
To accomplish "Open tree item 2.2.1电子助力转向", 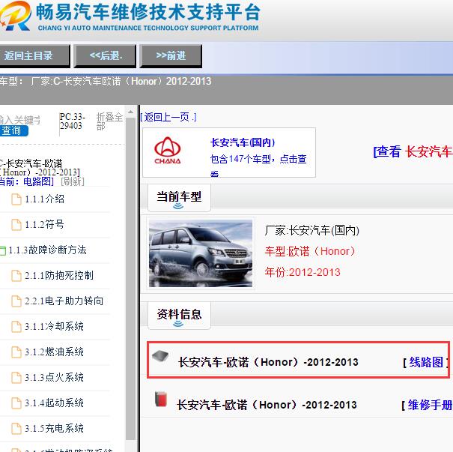I will (x=64, y=301).
